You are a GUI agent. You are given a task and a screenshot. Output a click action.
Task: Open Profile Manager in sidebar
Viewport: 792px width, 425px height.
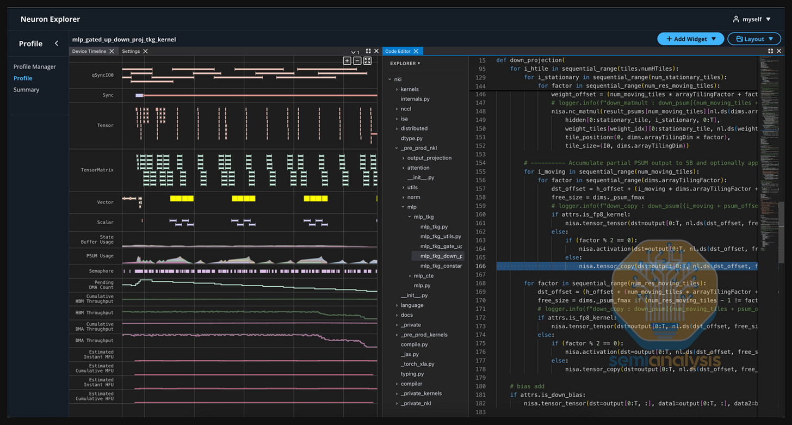pos(35,67)
